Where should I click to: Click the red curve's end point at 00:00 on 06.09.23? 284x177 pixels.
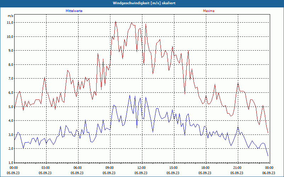[268, 133]
